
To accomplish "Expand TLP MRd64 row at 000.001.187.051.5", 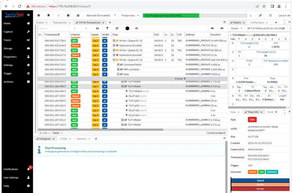I will pyautogui.click(x=122, y=120).
